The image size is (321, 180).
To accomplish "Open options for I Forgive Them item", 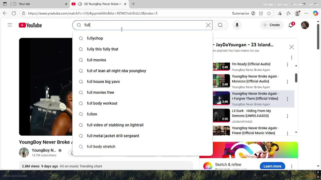I will [x=287, y=99].
